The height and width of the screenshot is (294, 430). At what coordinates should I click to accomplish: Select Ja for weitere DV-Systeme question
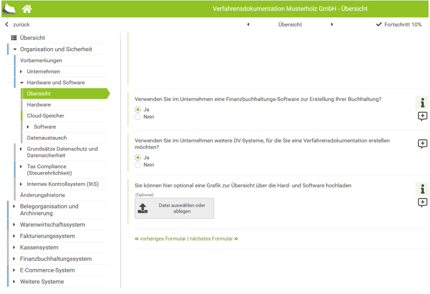click(138, 158)
